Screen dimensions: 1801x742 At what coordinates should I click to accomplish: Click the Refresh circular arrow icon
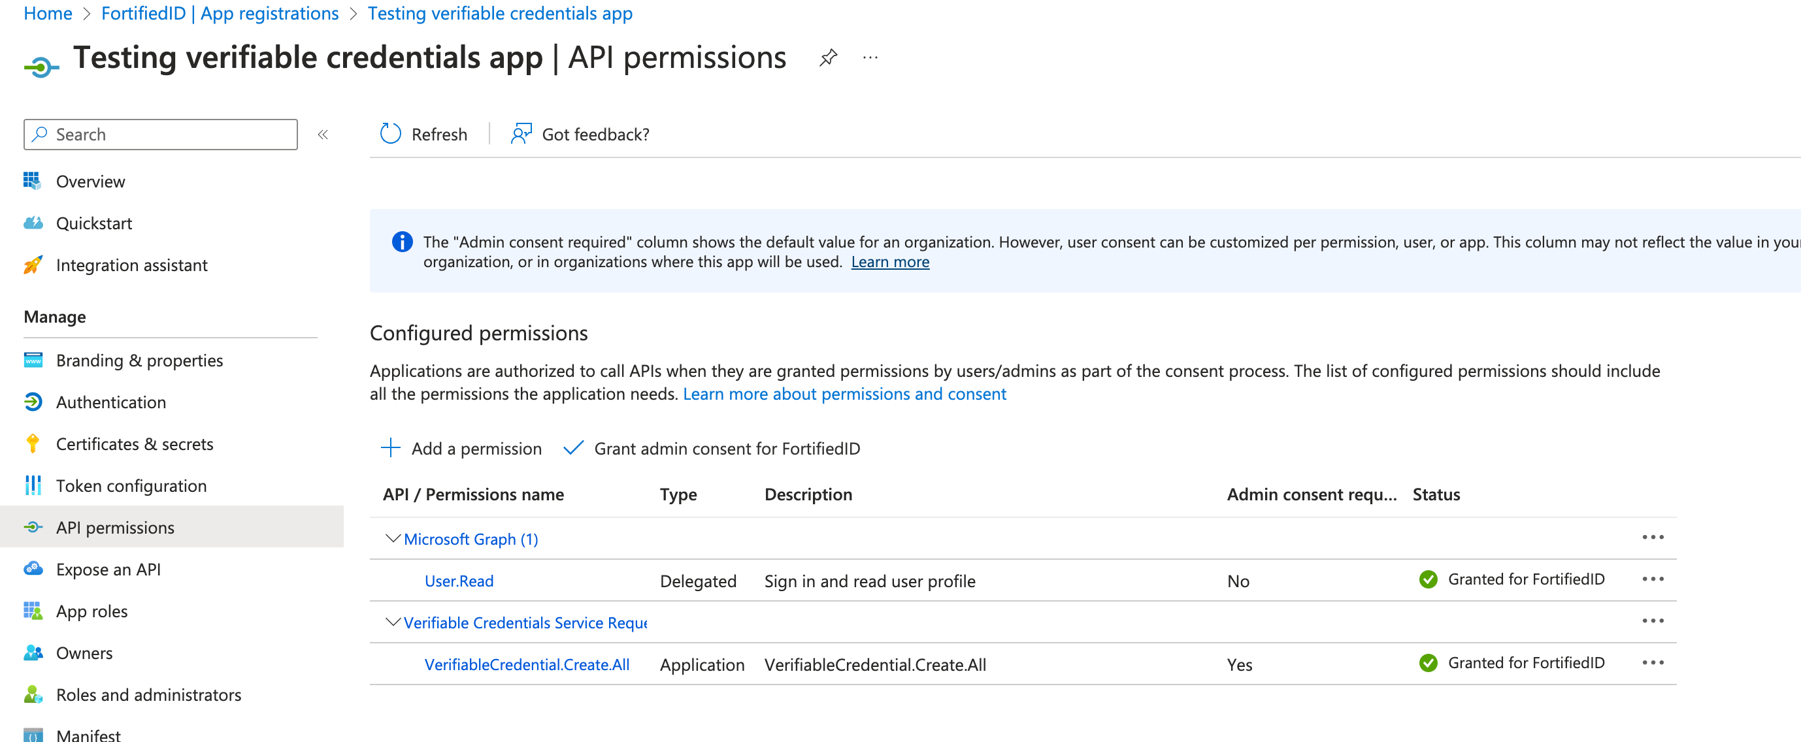[x=390, y=133]
